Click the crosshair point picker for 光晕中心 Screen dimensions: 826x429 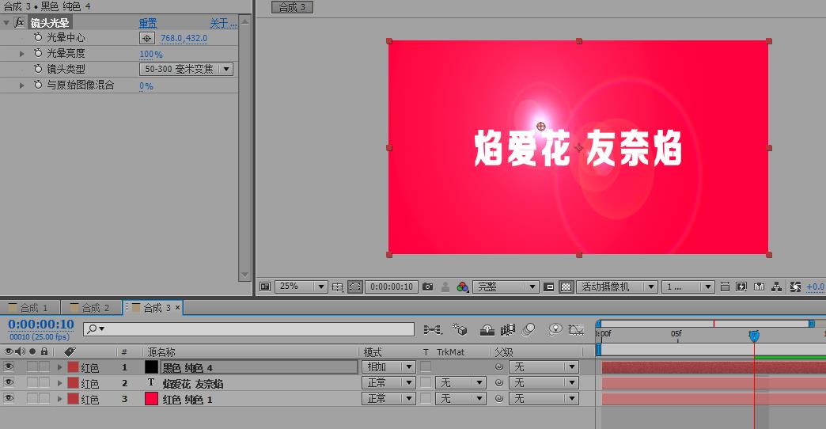pyautogui.click(x=147, y=38)
